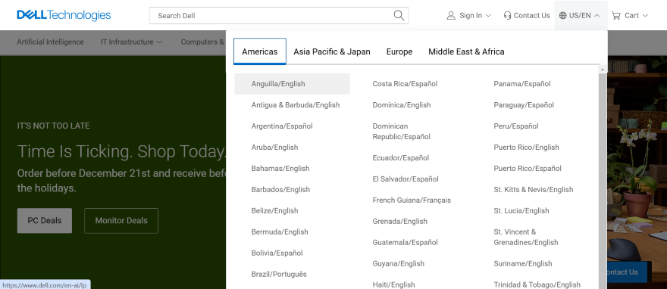Choose Costa Rica/Español
Viewport: 667px width, 289px height.
(x=405, y=84)
